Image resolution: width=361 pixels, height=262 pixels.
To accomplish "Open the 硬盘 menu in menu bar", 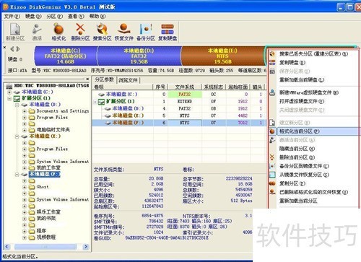I will point(33,16).
